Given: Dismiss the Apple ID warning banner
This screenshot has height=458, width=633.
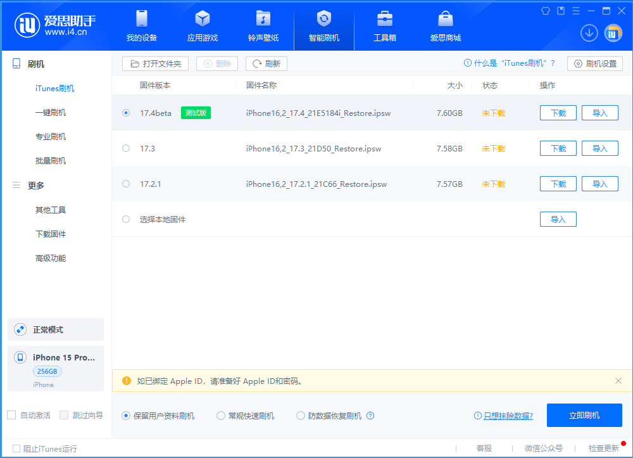Looking at the screenshot, I should click(618, 381).
